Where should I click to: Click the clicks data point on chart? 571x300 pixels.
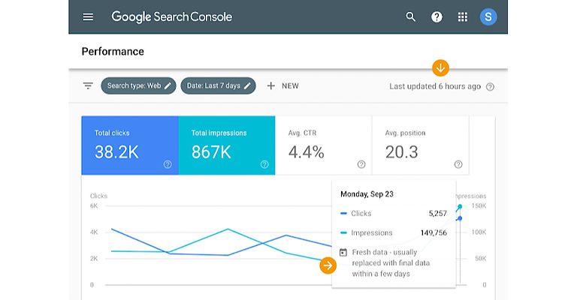click(460, 218)
